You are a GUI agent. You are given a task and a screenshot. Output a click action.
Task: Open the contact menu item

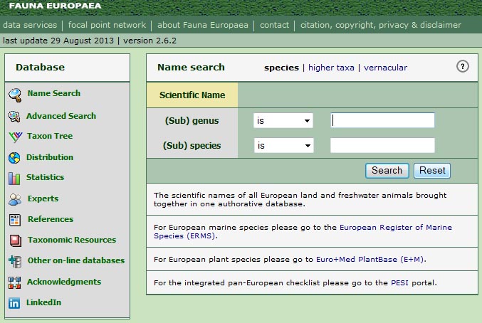pyautogui.click(x=275, y=25)
